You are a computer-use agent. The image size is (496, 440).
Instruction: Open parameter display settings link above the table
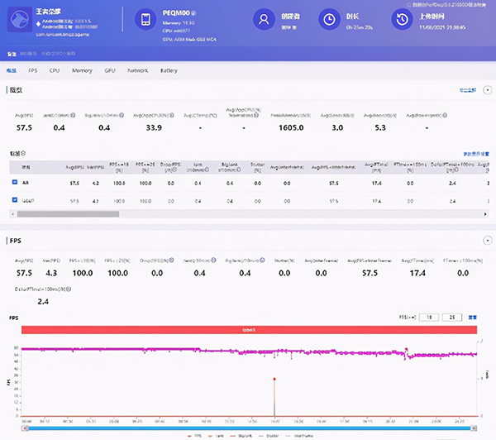pos(478,154)
